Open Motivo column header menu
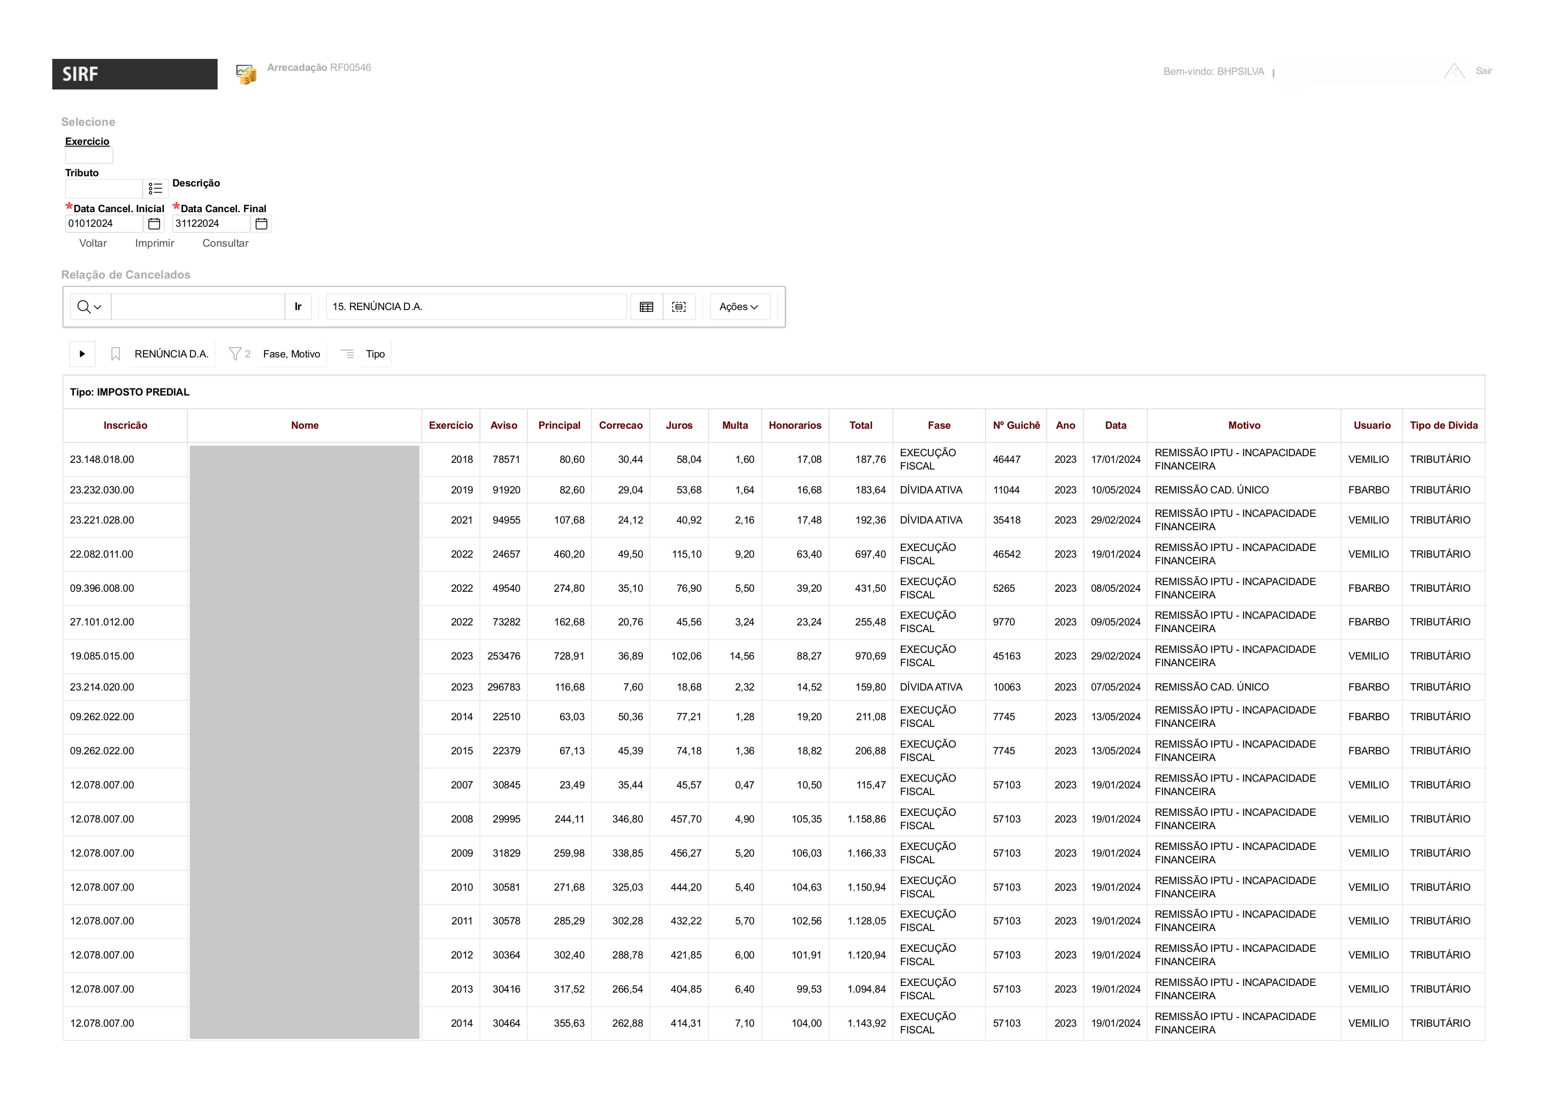The width and height of the screenshot is (1555, 1098). click(1244, 425)
